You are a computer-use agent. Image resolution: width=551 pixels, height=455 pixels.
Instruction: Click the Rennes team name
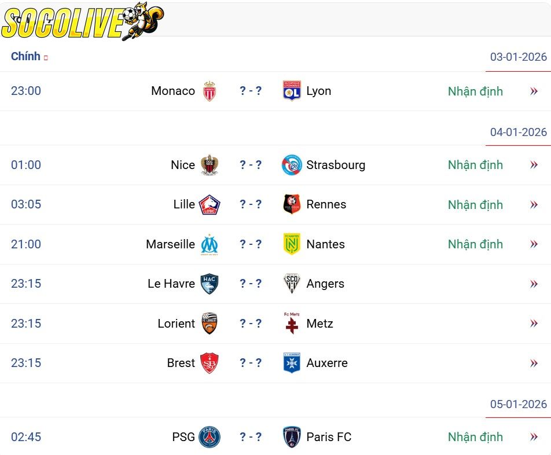pyautogui.click(x=326, y=204)
